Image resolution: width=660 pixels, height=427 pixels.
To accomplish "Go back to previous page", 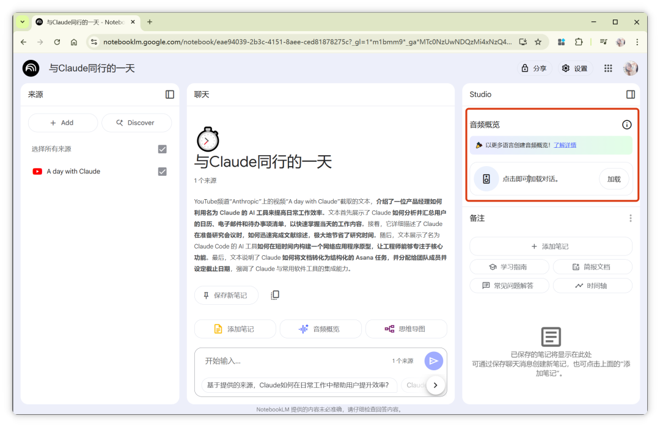I will point(24,42).
